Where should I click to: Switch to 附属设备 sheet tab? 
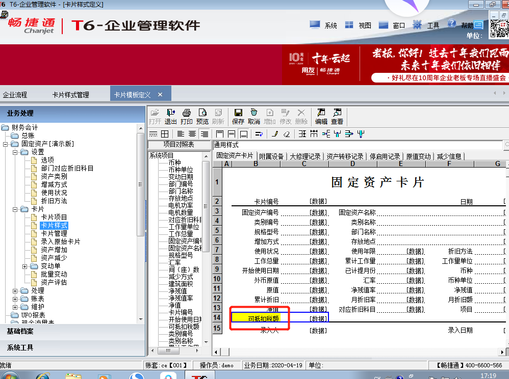pyautogui.click(x=271, y=156)
